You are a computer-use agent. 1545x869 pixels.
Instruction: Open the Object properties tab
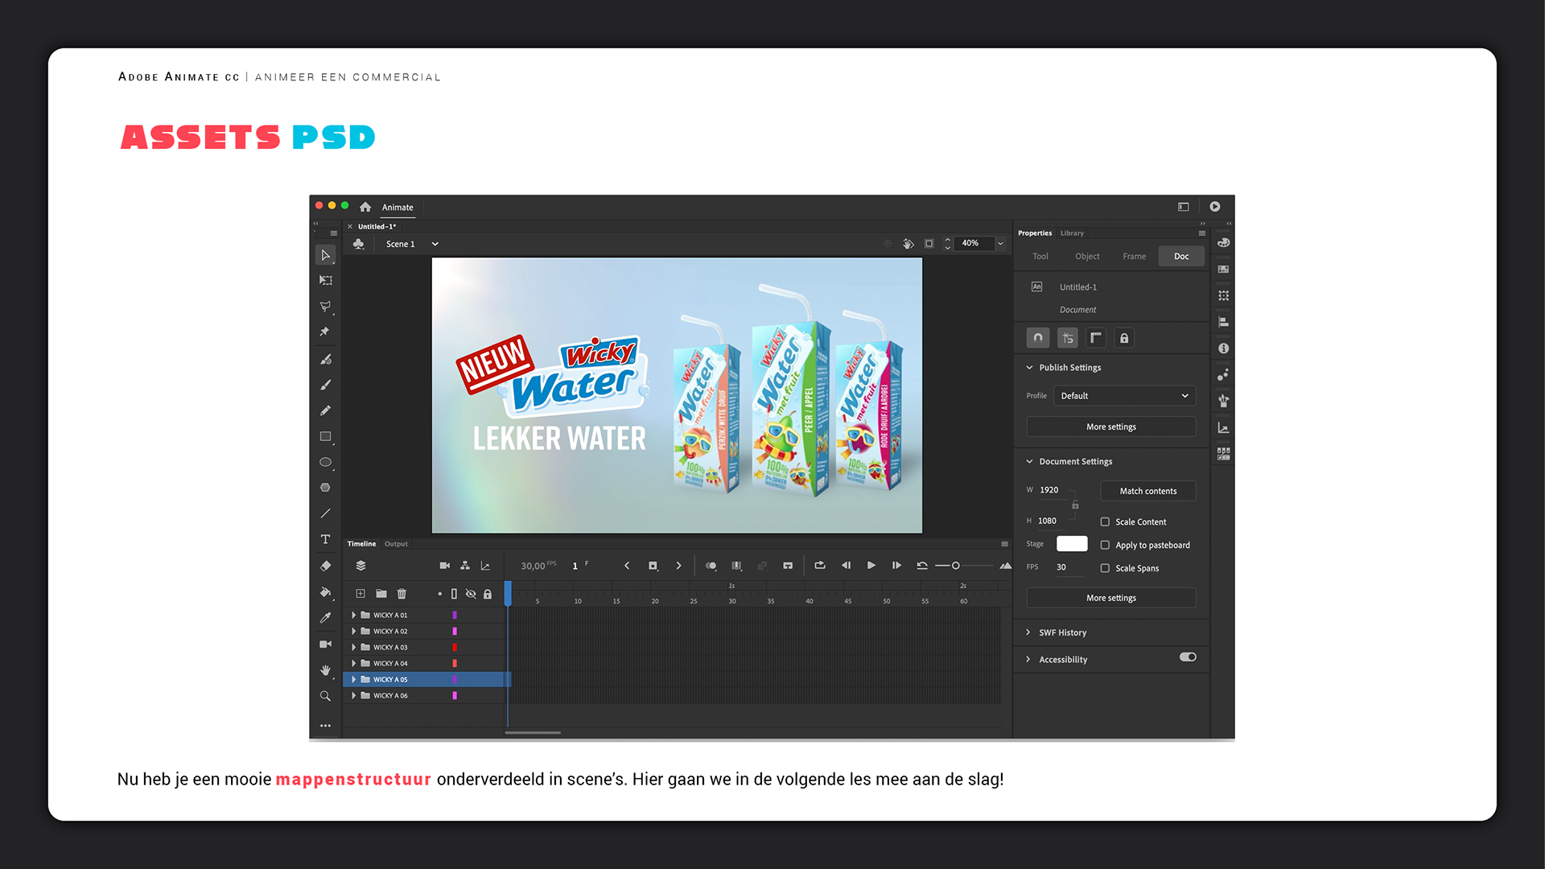pos(1087,257)
